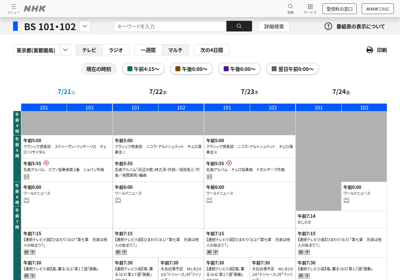Open 7/23 風、薫る(84) program
The height and width of the screenshot is (280, 400).
(227, 269)
